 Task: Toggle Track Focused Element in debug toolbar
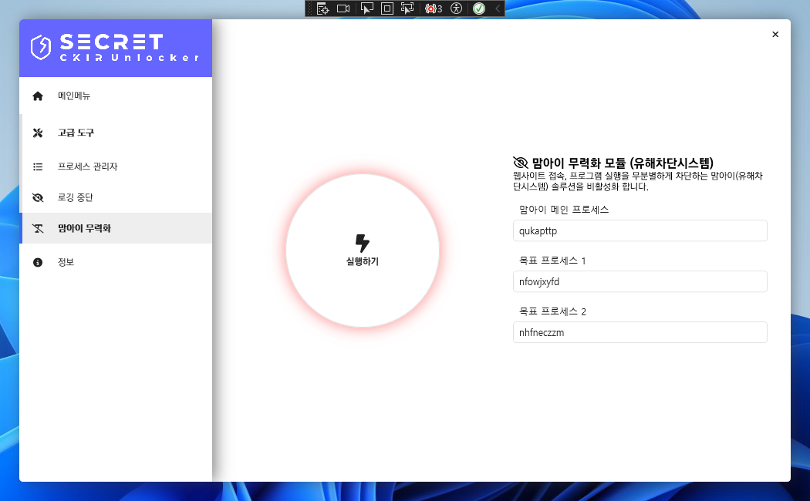click(407, 8)
